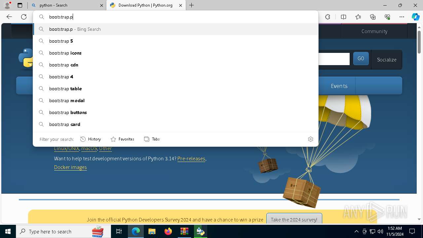Toggle Split screen icon

point(343,17)
